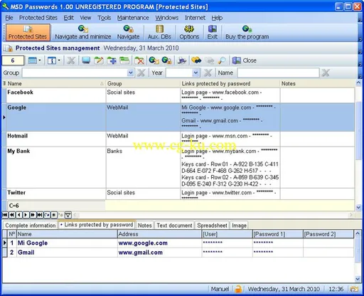
Task: Open the Group filter dropdown
Action: [130, 73]
